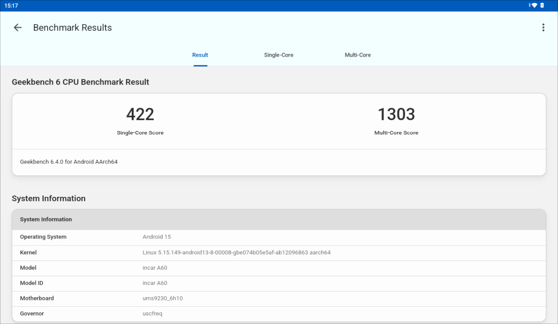Click the back arrow to leave Benchmark Results

17,27
